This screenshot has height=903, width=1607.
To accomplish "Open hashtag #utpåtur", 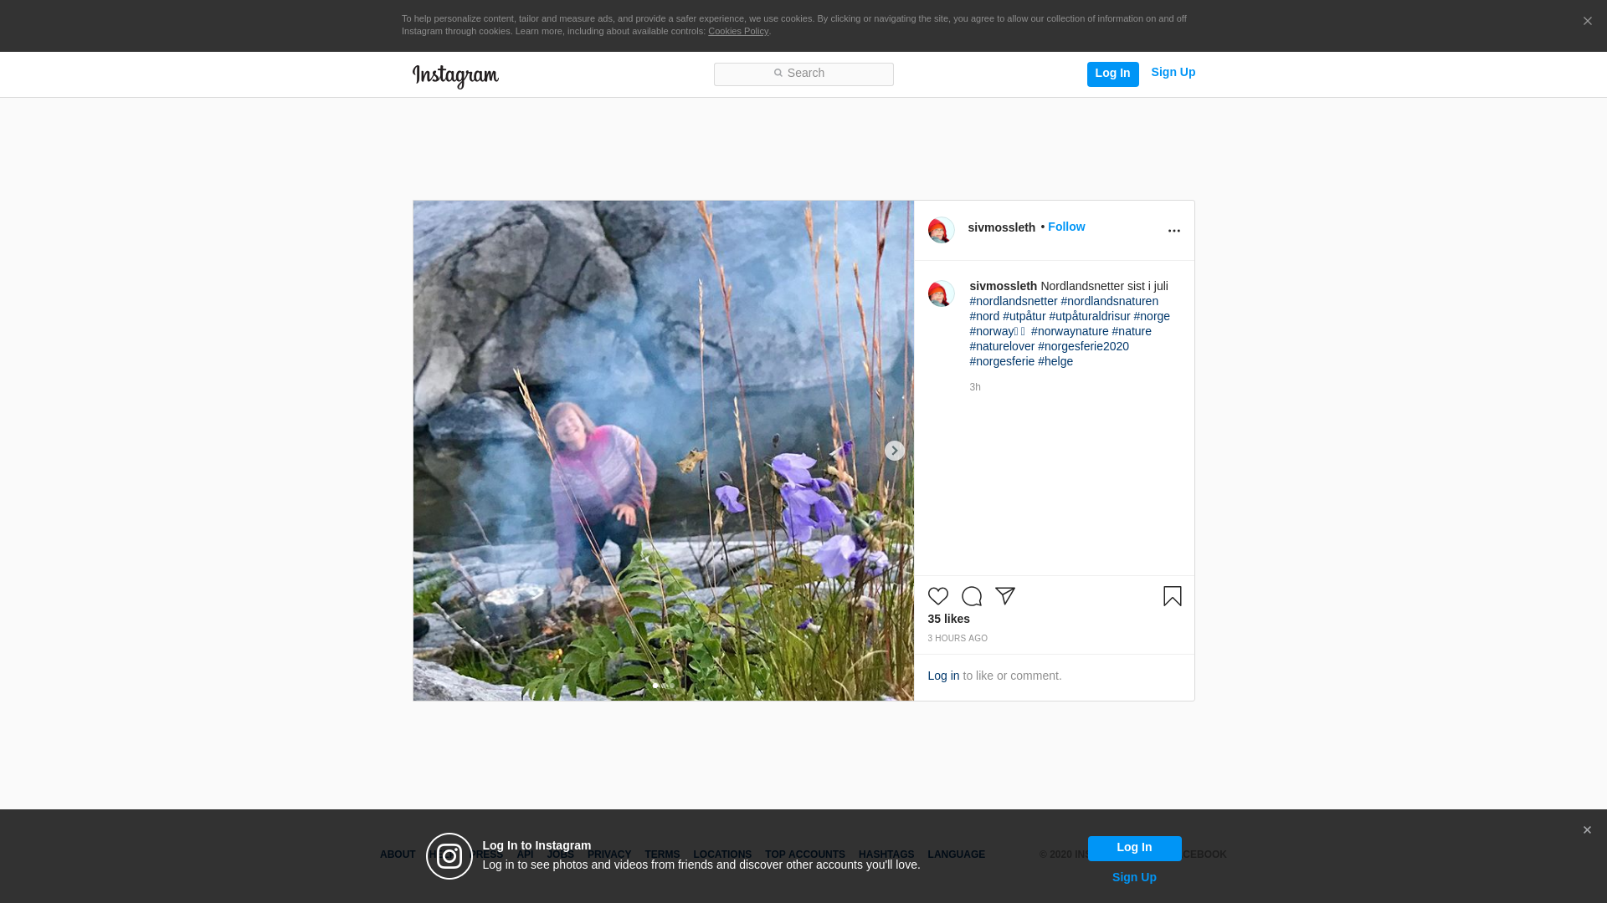I will [x=1024, y=316].
